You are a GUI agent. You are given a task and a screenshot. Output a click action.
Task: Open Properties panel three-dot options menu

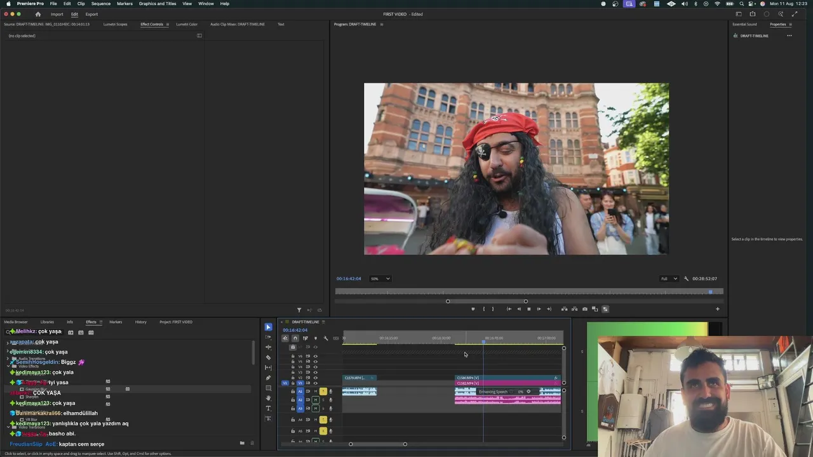[x=789, y=36]
